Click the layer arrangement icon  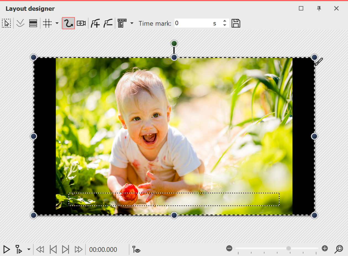[33, 23]
